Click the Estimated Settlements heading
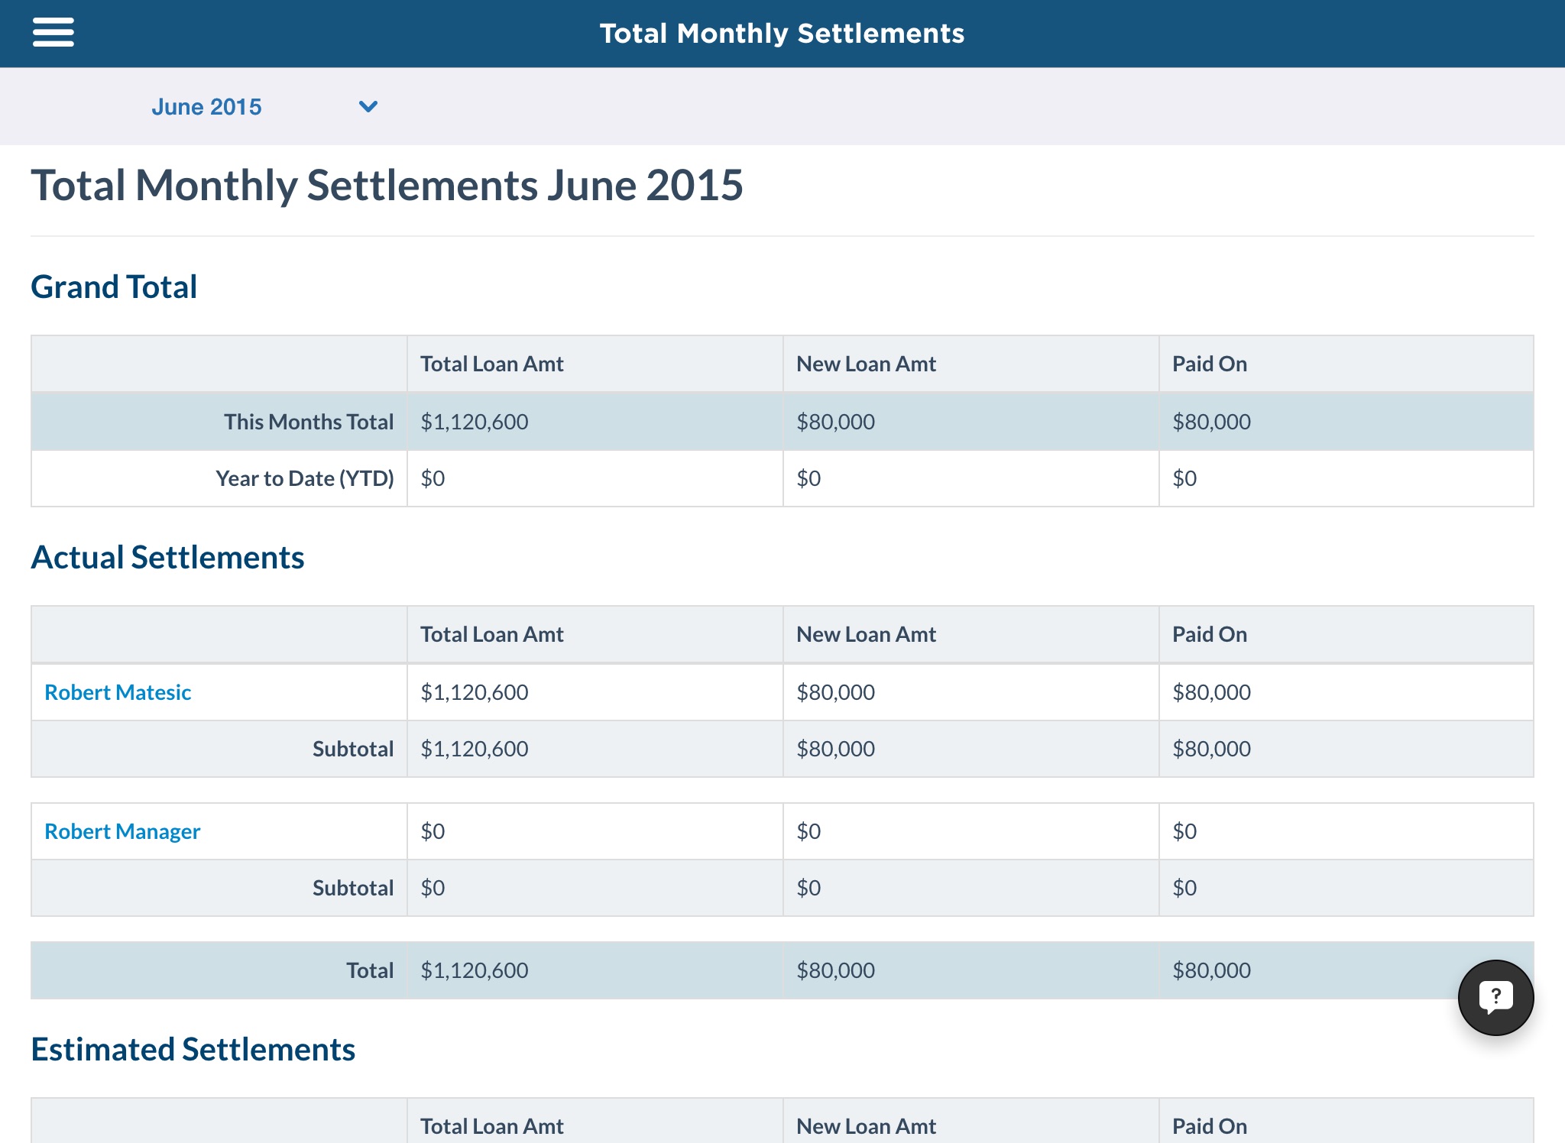This screenshot has height=1143, width=1565. [193, 1049]
